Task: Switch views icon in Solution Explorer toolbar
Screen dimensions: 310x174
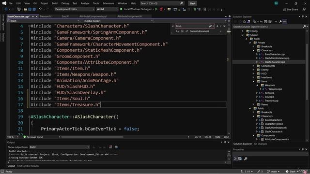Action: click(x=248, y=21)
